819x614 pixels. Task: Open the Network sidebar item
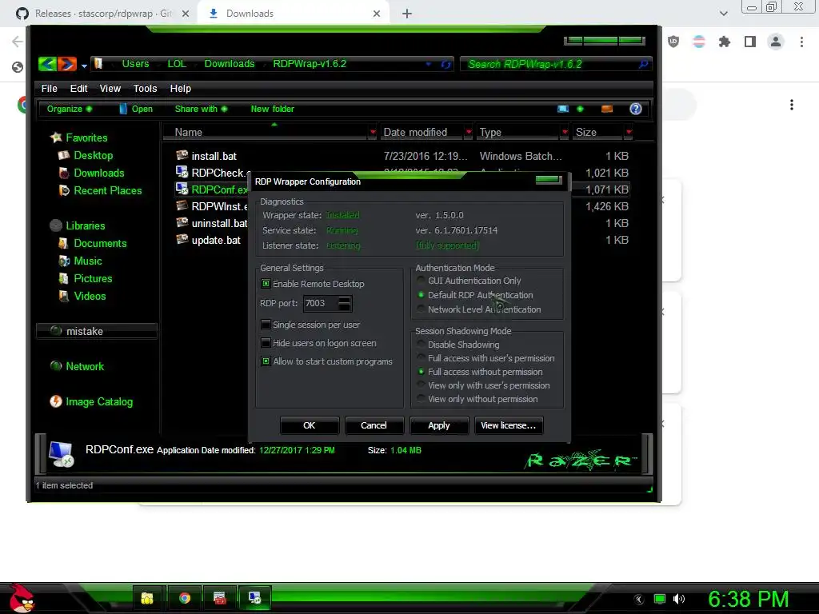pyautogui.click(x=85, y=366)
